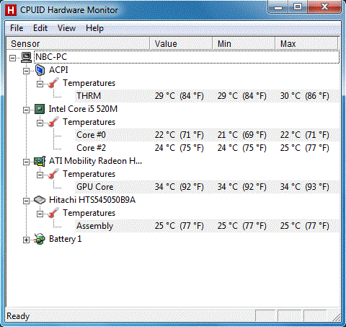
Task: Click Core #2 max value 25 °C (77 °F)
Action: [x=304, y=148]
